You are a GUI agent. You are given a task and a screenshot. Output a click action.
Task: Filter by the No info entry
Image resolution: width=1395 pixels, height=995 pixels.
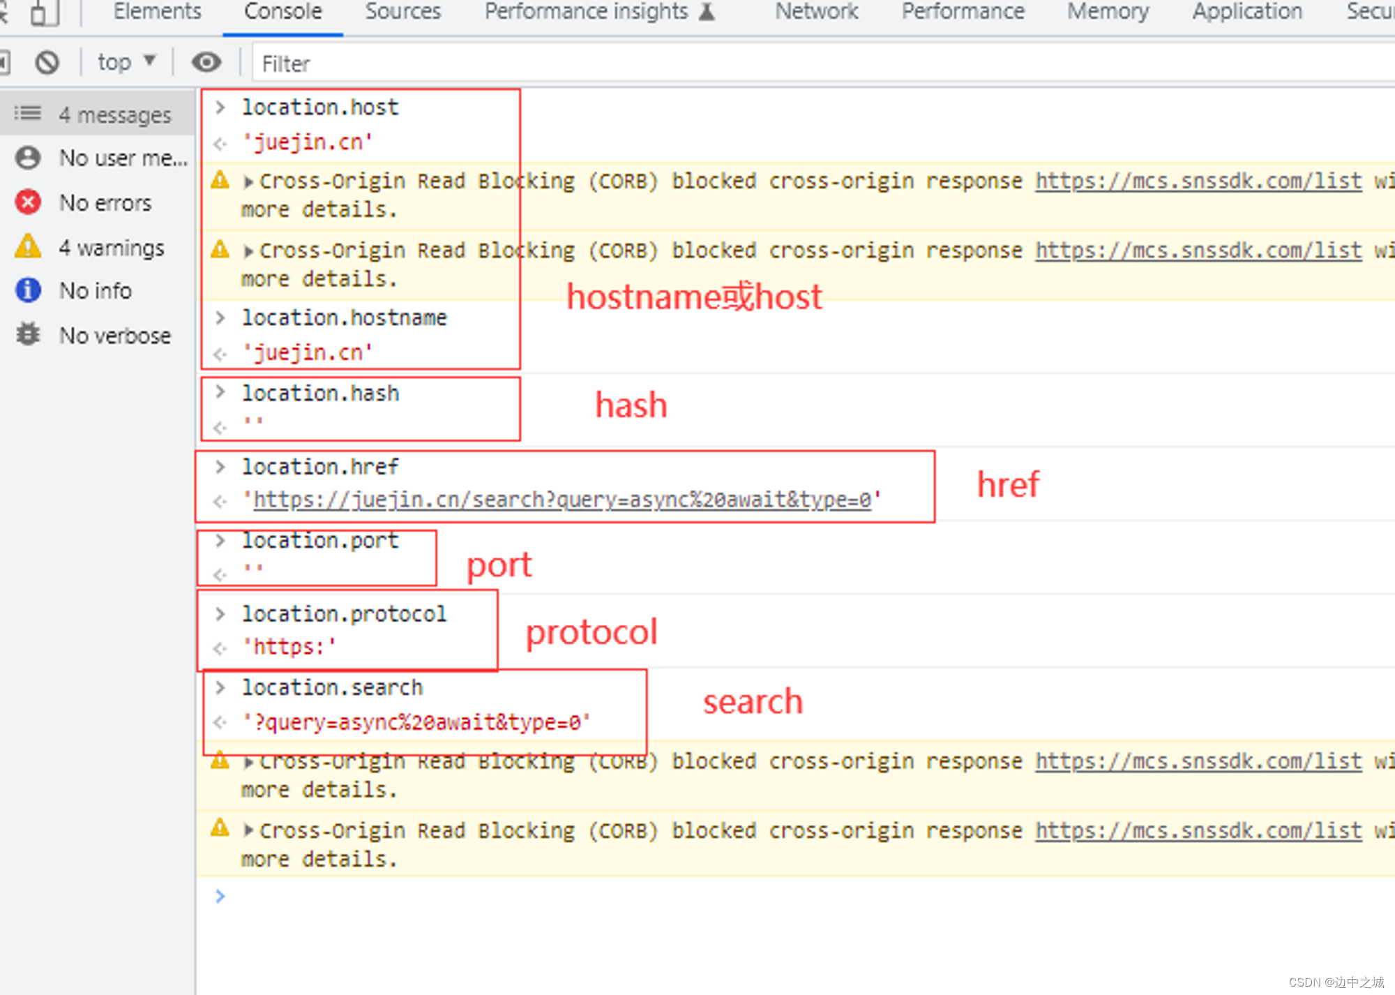[98, 290]
